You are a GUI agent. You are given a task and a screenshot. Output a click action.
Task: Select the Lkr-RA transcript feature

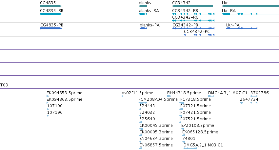[250, 14]
